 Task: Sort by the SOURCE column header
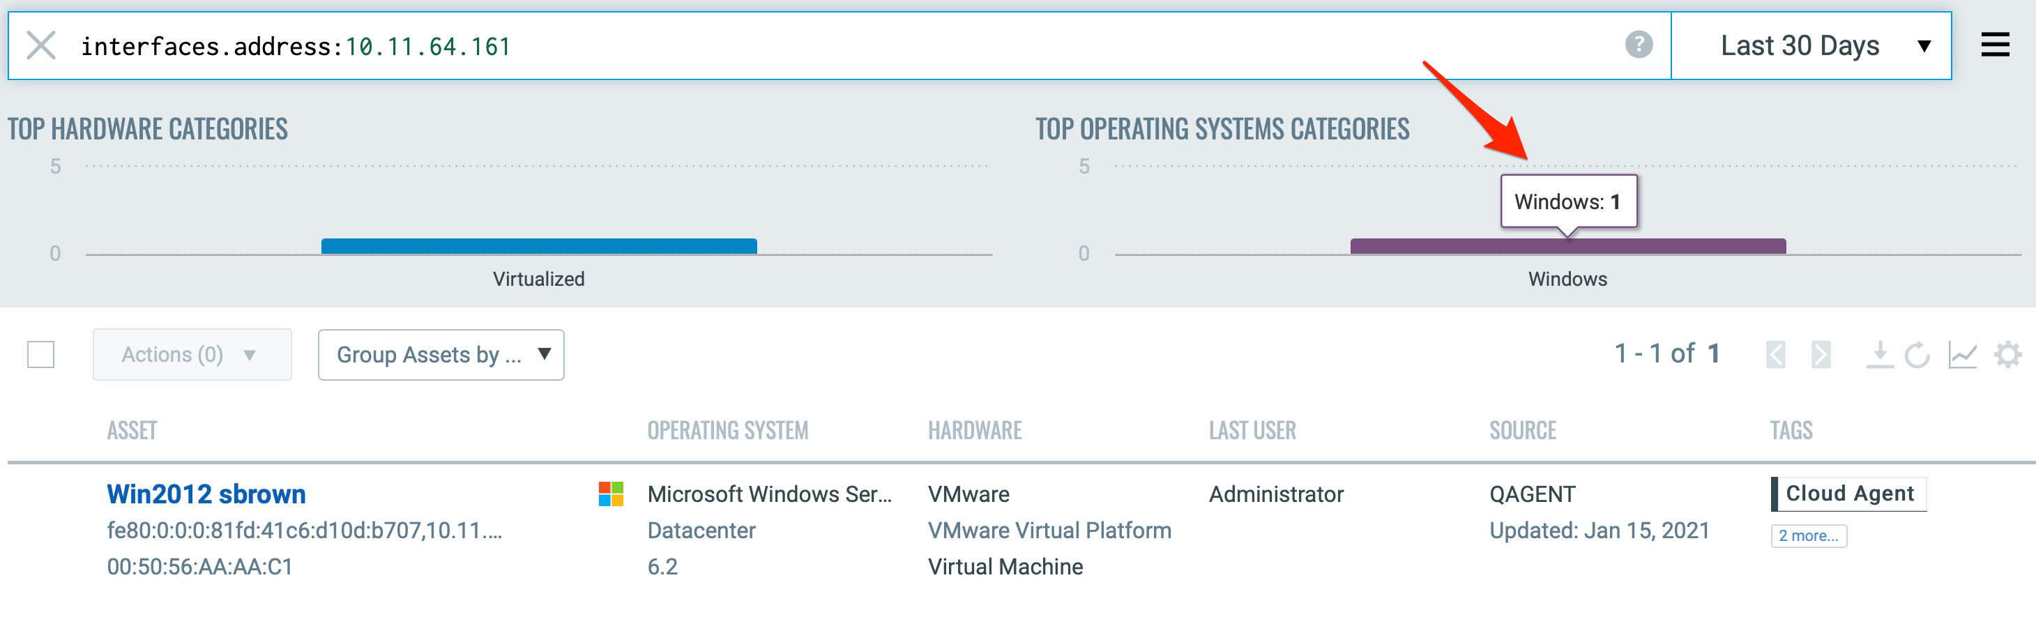(1522, 431)
